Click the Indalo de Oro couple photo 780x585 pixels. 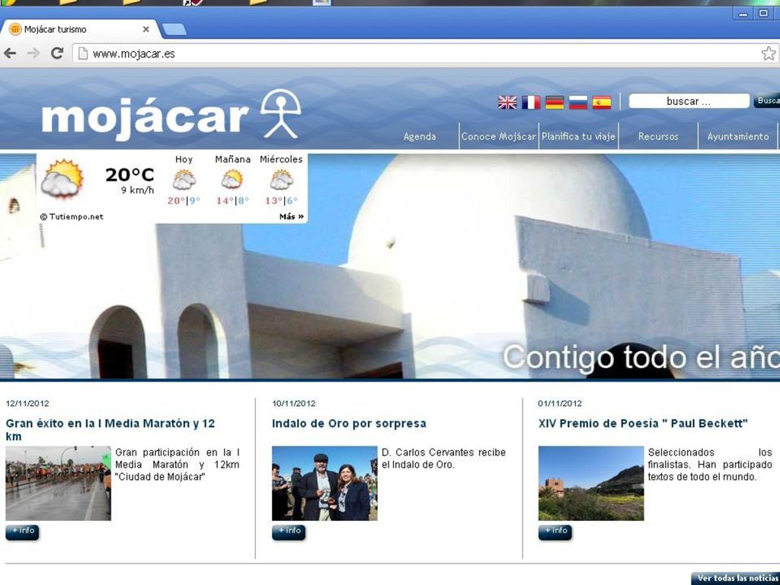(324, 484)
